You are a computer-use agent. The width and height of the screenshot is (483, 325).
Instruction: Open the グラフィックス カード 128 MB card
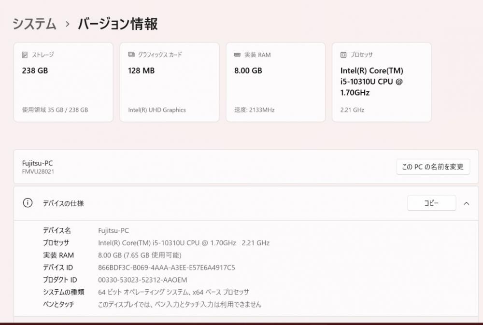pos(170,82)
